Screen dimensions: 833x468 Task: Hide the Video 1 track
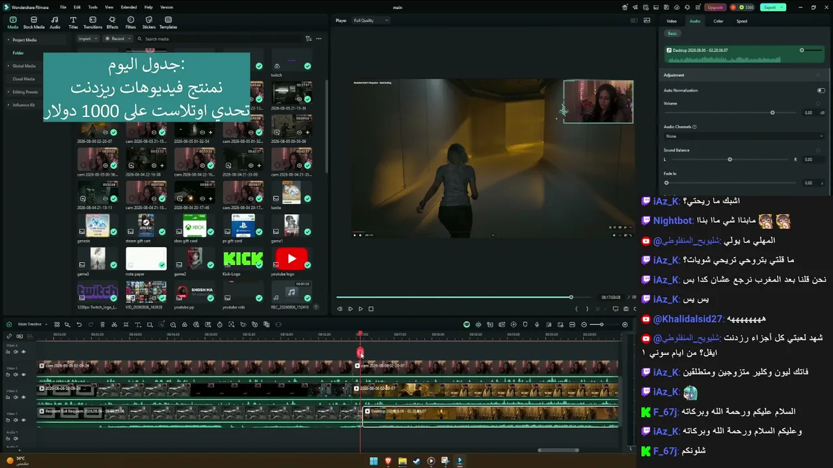click(23, 420)
